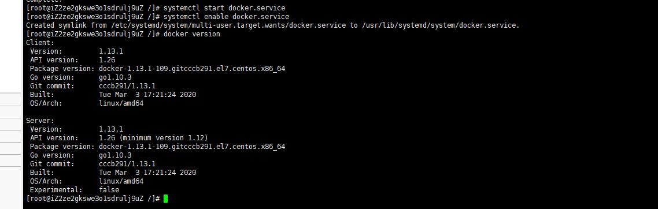Click the Client 'API version: 1.26' value

(107, 60)
